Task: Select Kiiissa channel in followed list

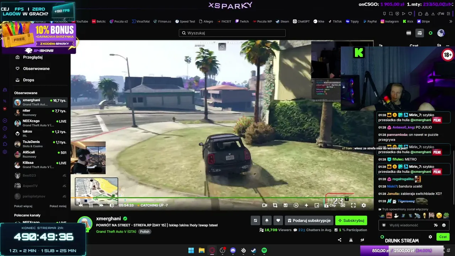Action: (x=40, y=165)
